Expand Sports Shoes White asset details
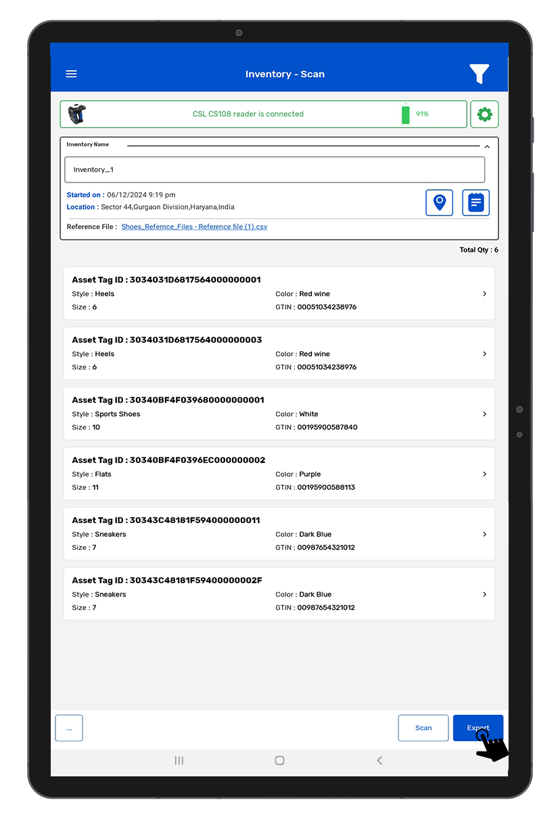The width and height of the screenshot is (556, 823). coord(484,414)
